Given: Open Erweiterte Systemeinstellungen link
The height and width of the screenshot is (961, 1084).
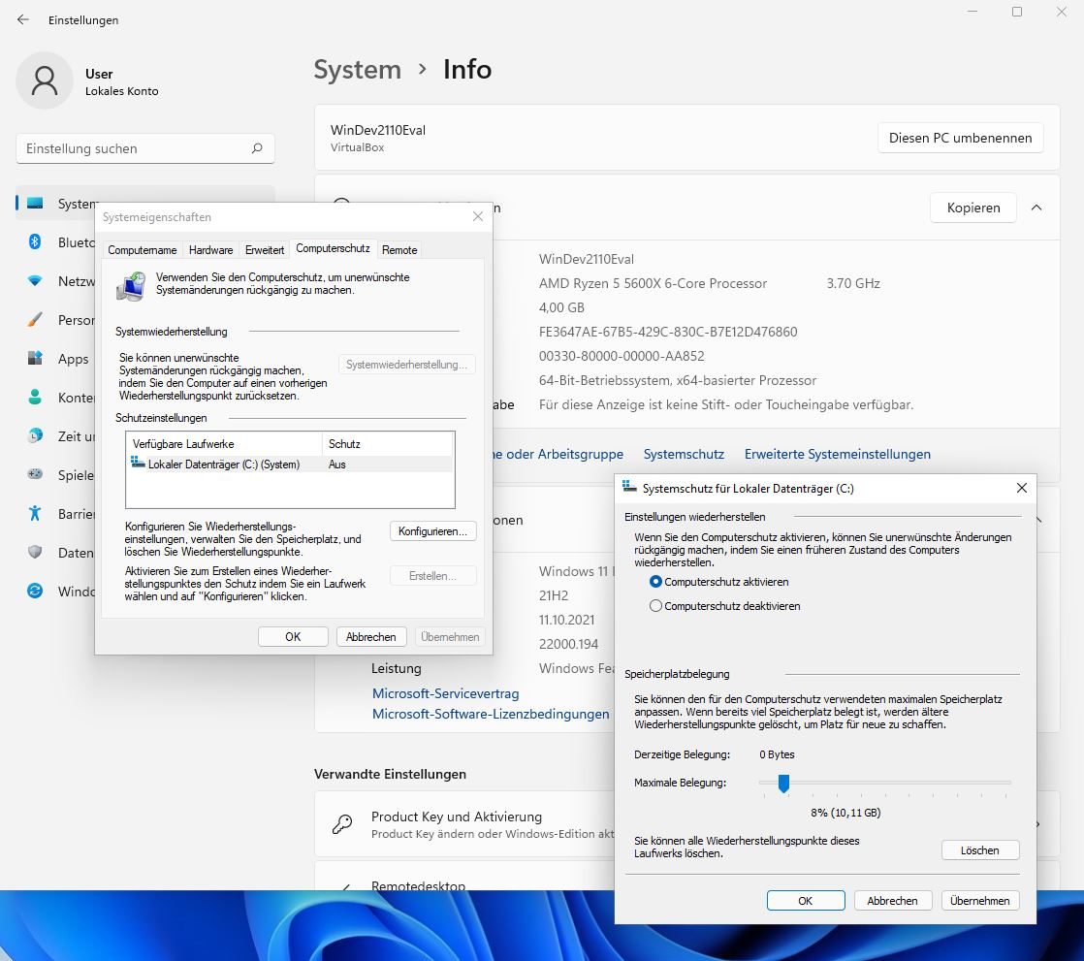Looking at the screenshot, I should pyautogui.click(x=837, y=454).
